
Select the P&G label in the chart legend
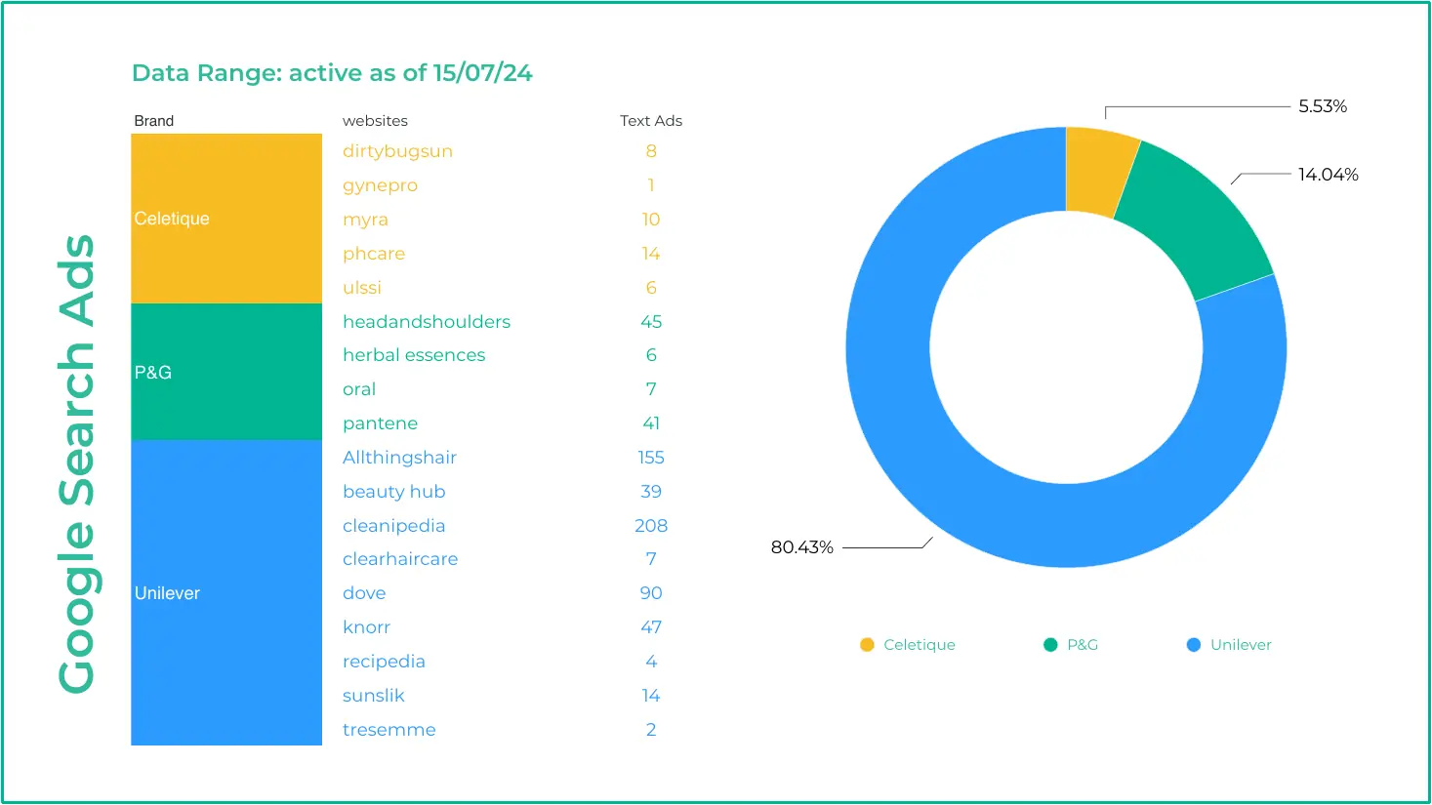tap(1083, 645)
